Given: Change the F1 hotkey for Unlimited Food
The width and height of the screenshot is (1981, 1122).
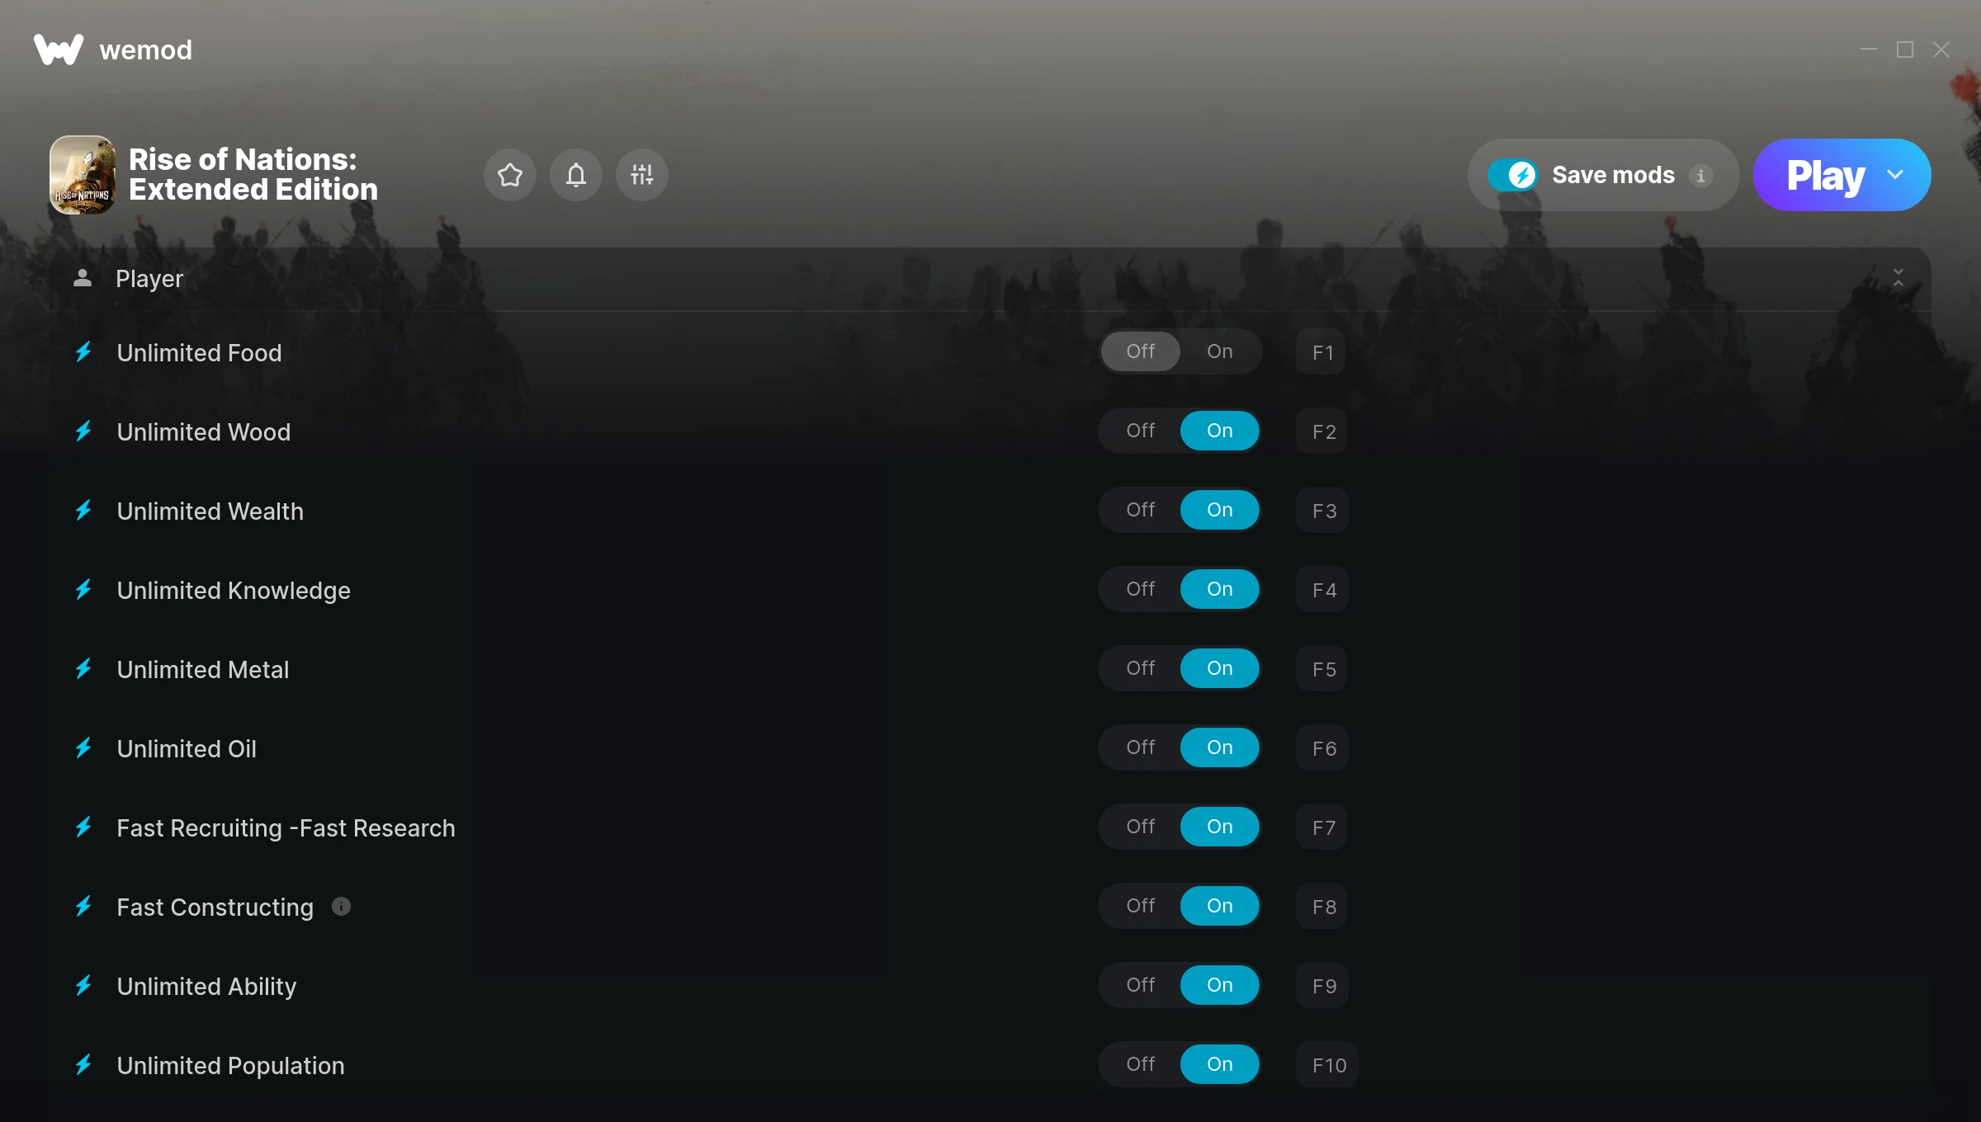Looking at the screenshot, I should coord(1322,352).
